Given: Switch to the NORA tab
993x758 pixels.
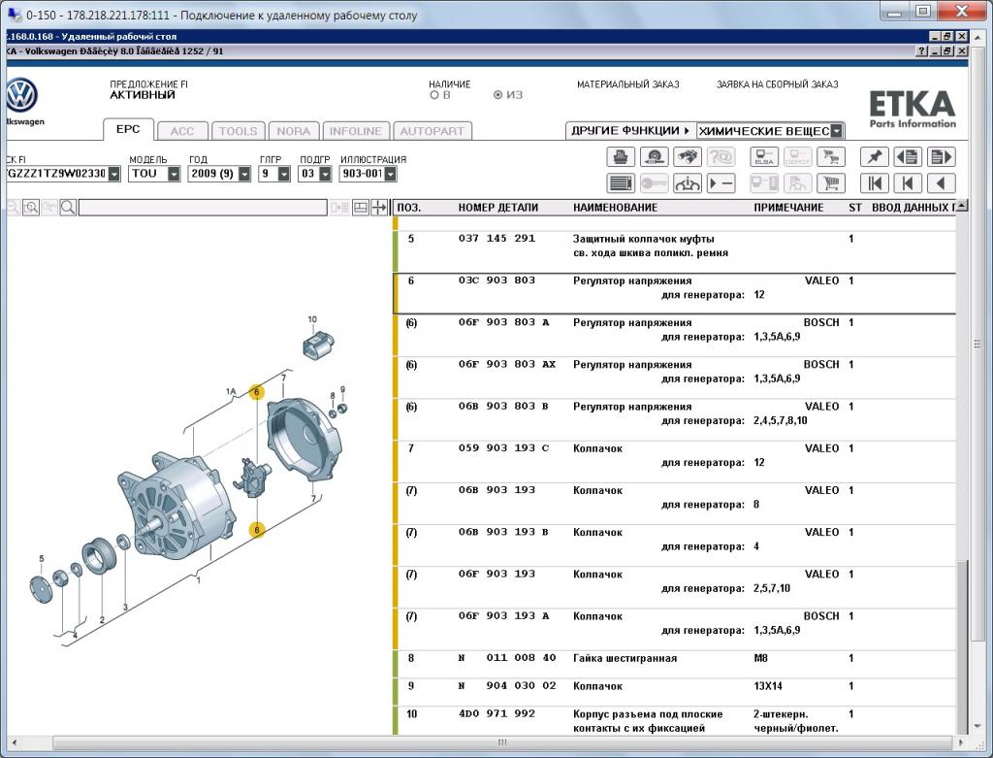Looking at the screenshot, I should 293,131.
